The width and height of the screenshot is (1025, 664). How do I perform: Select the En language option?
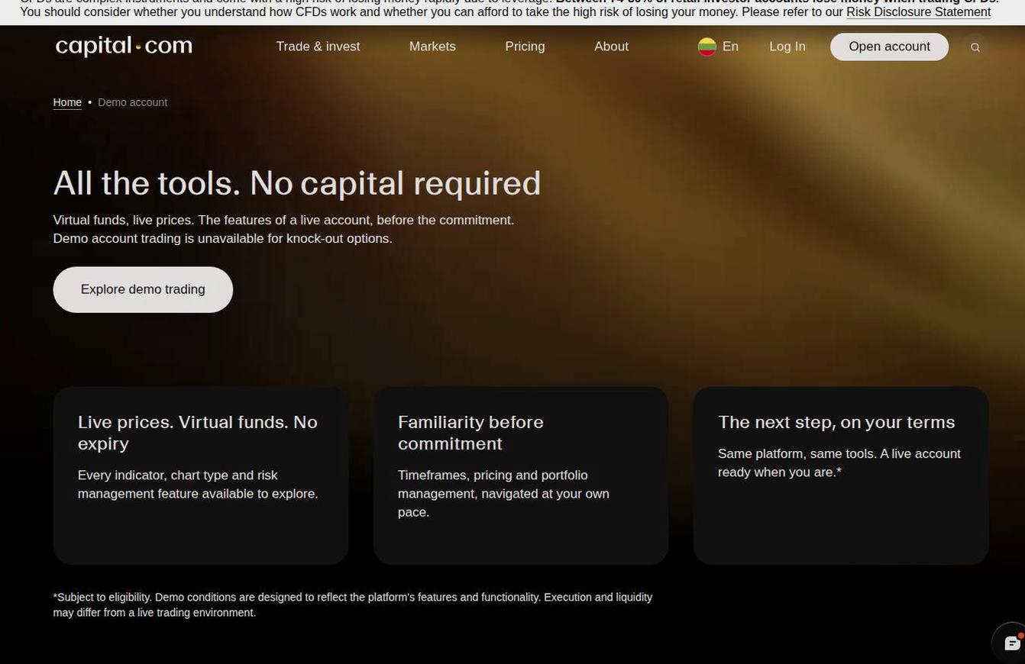pyautogui.click(x=730, y=47)
